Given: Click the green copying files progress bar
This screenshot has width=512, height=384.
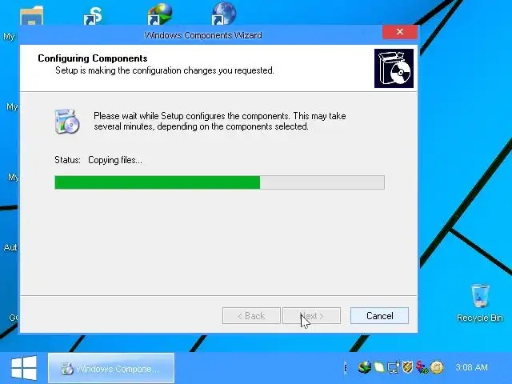Looking at the screenshot, I should [219, 182].
